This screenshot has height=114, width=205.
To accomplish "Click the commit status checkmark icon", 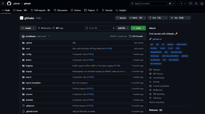I will coord(49,36).
